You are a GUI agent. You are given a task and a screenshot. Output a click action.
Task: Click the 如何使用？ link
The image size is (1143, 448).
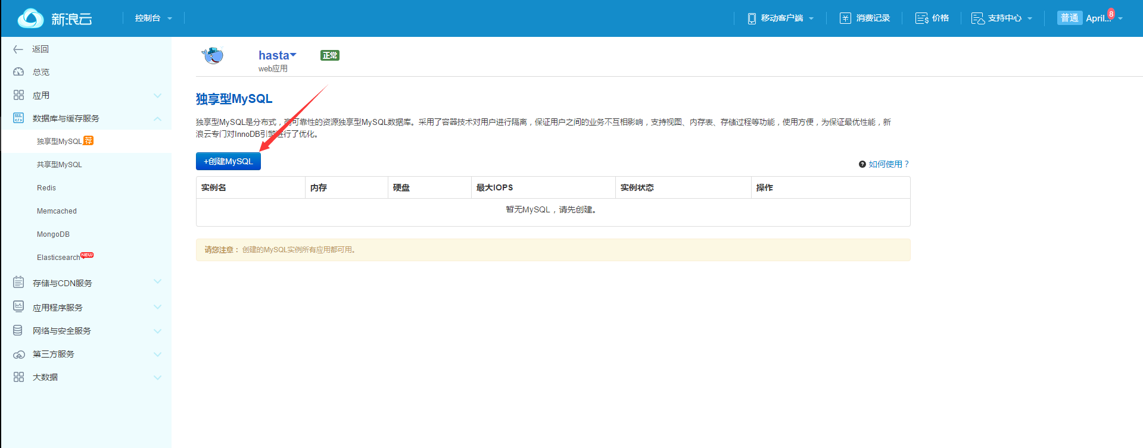889,164
